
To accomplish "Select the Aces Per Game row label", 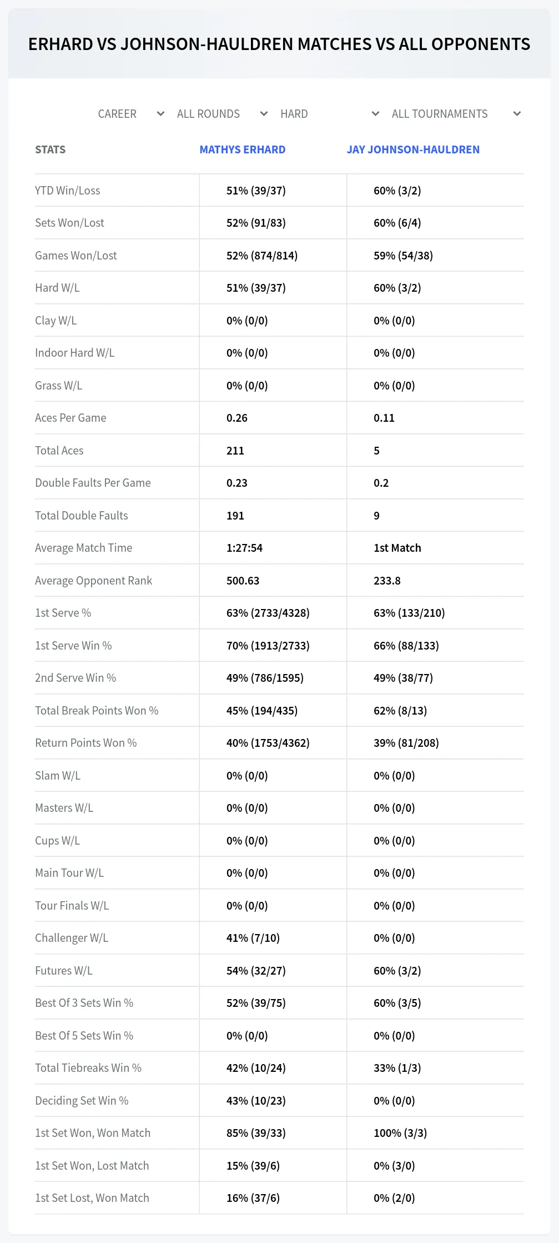I will click(70, 418).
